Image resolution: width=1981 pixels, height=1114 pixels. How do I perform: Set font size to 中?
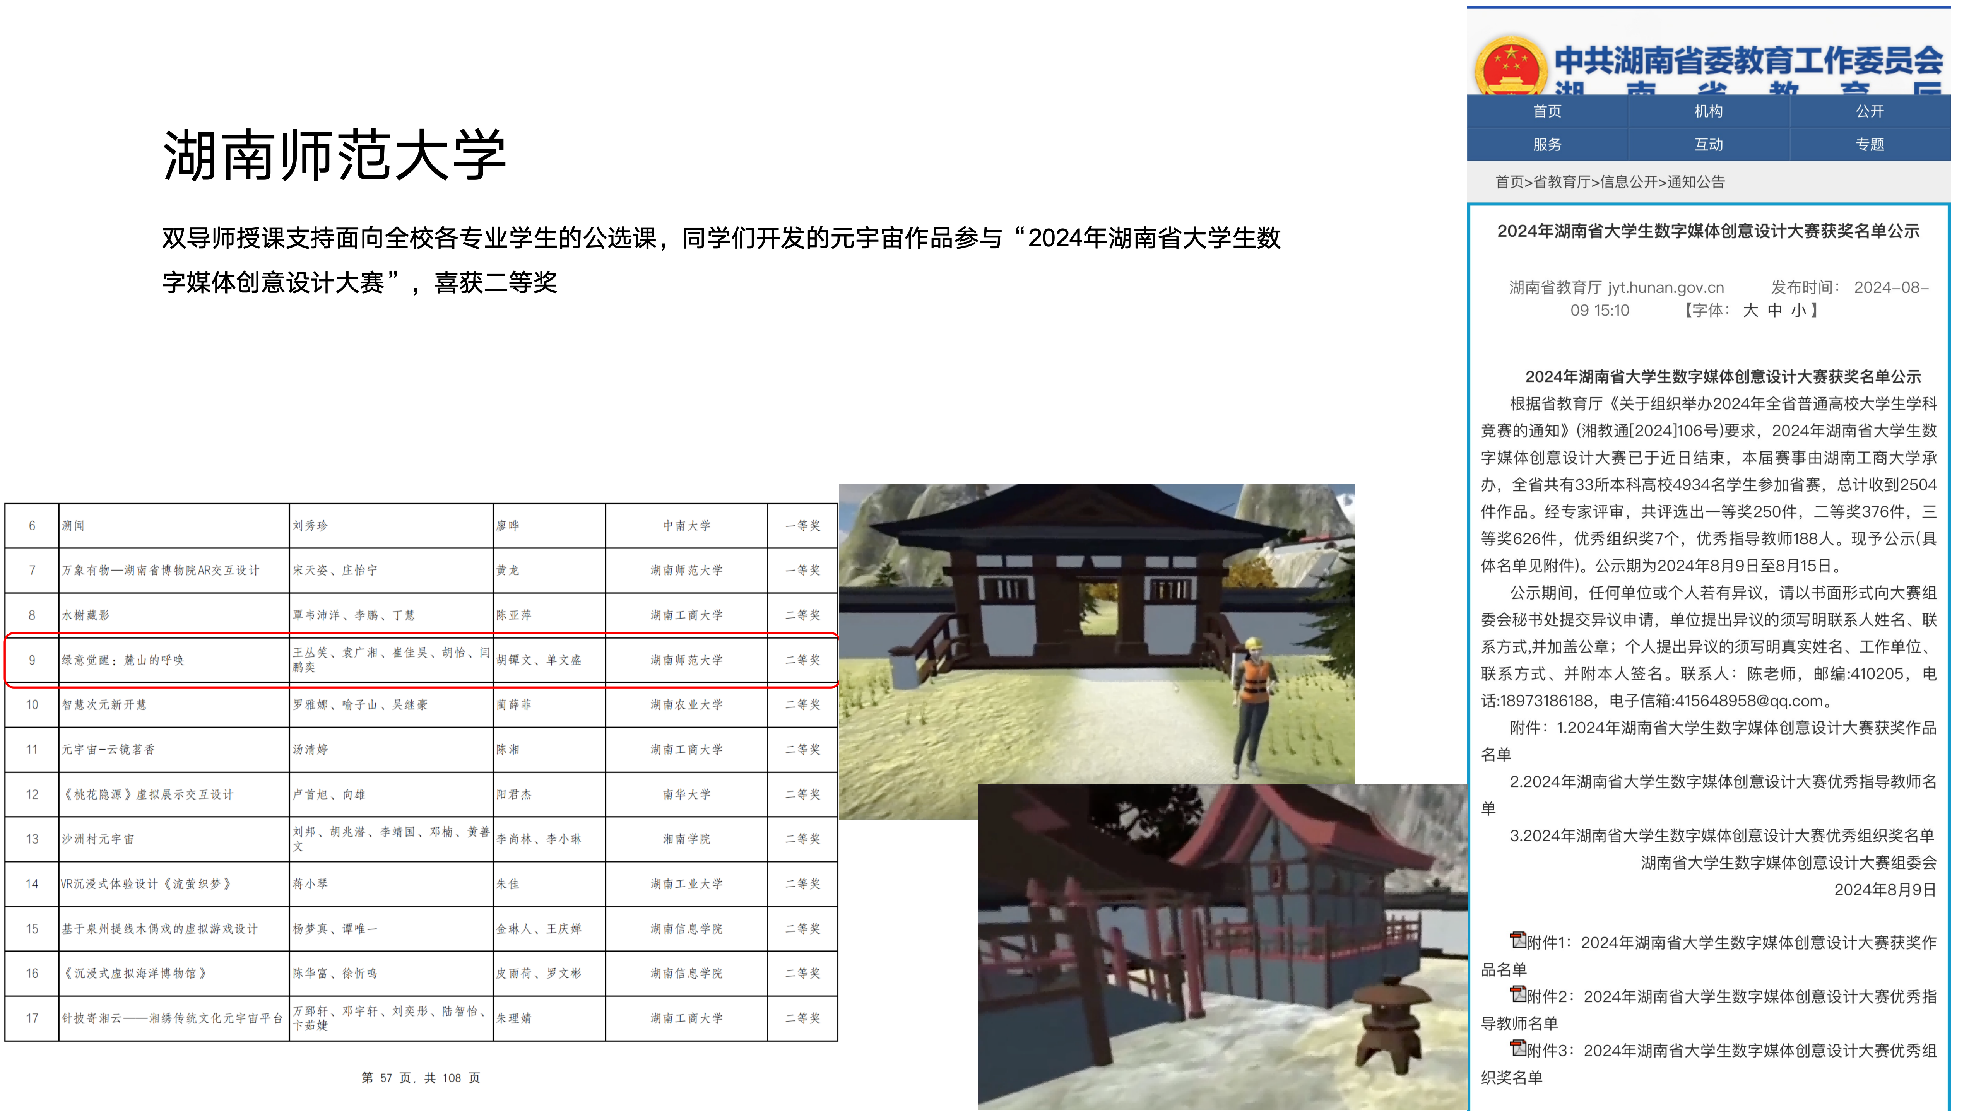click(1774, 311)
